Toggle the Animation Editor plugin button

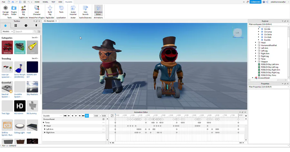98,10
